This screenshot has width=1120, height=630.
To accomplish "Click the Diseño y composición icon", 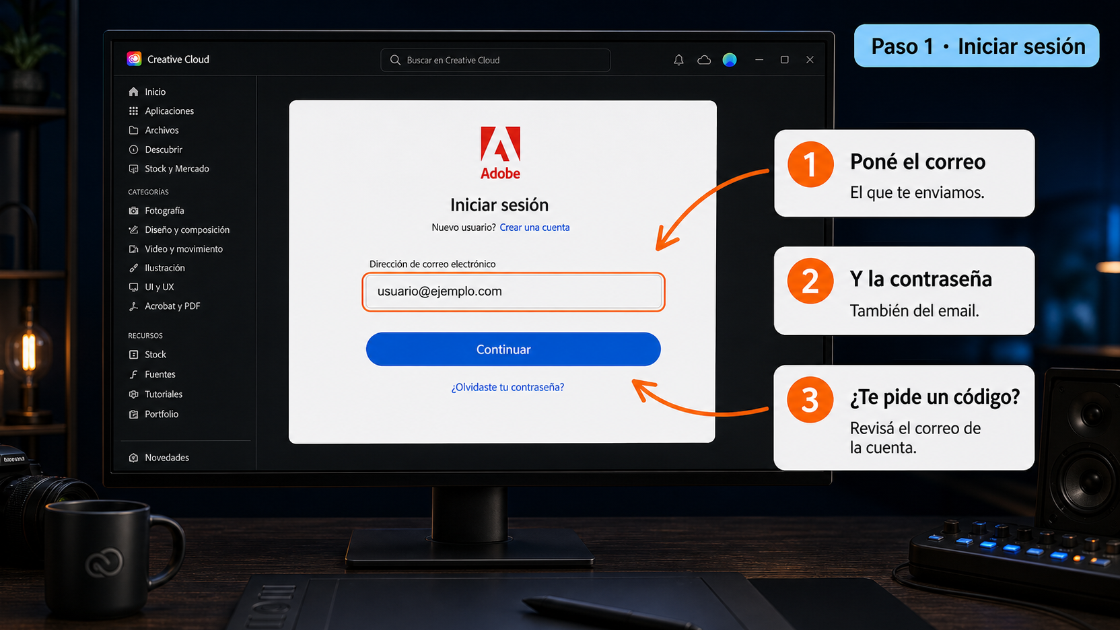I will [x=133, y=230].
